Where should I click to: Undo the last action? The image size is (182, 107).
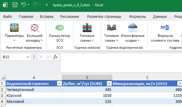tap(24, 5)
